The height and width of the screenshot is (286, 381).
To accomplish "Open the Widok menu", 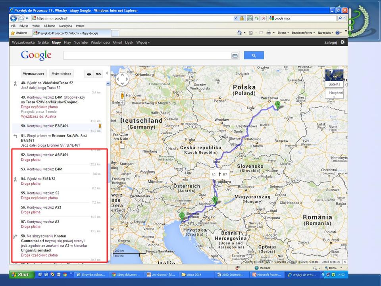I will (x=36, y=26).
